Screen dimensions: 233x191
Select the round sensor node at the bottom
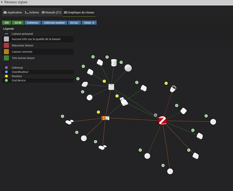[x=170, y=171]
